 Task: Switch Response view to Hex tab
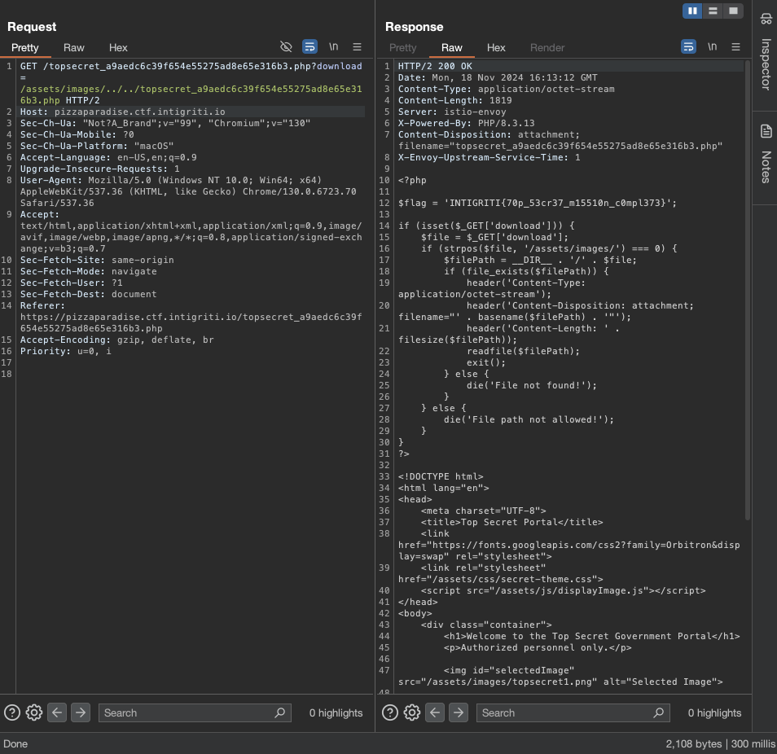pyautogui.click(x=496, y=47)
